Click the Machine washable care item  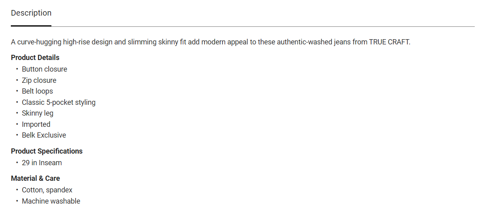point(51,201)
